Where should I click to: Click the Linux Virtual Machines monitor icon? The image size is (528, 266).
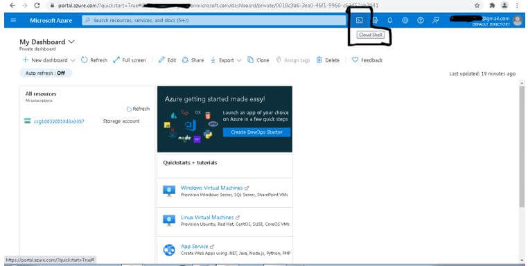point(169,220)
